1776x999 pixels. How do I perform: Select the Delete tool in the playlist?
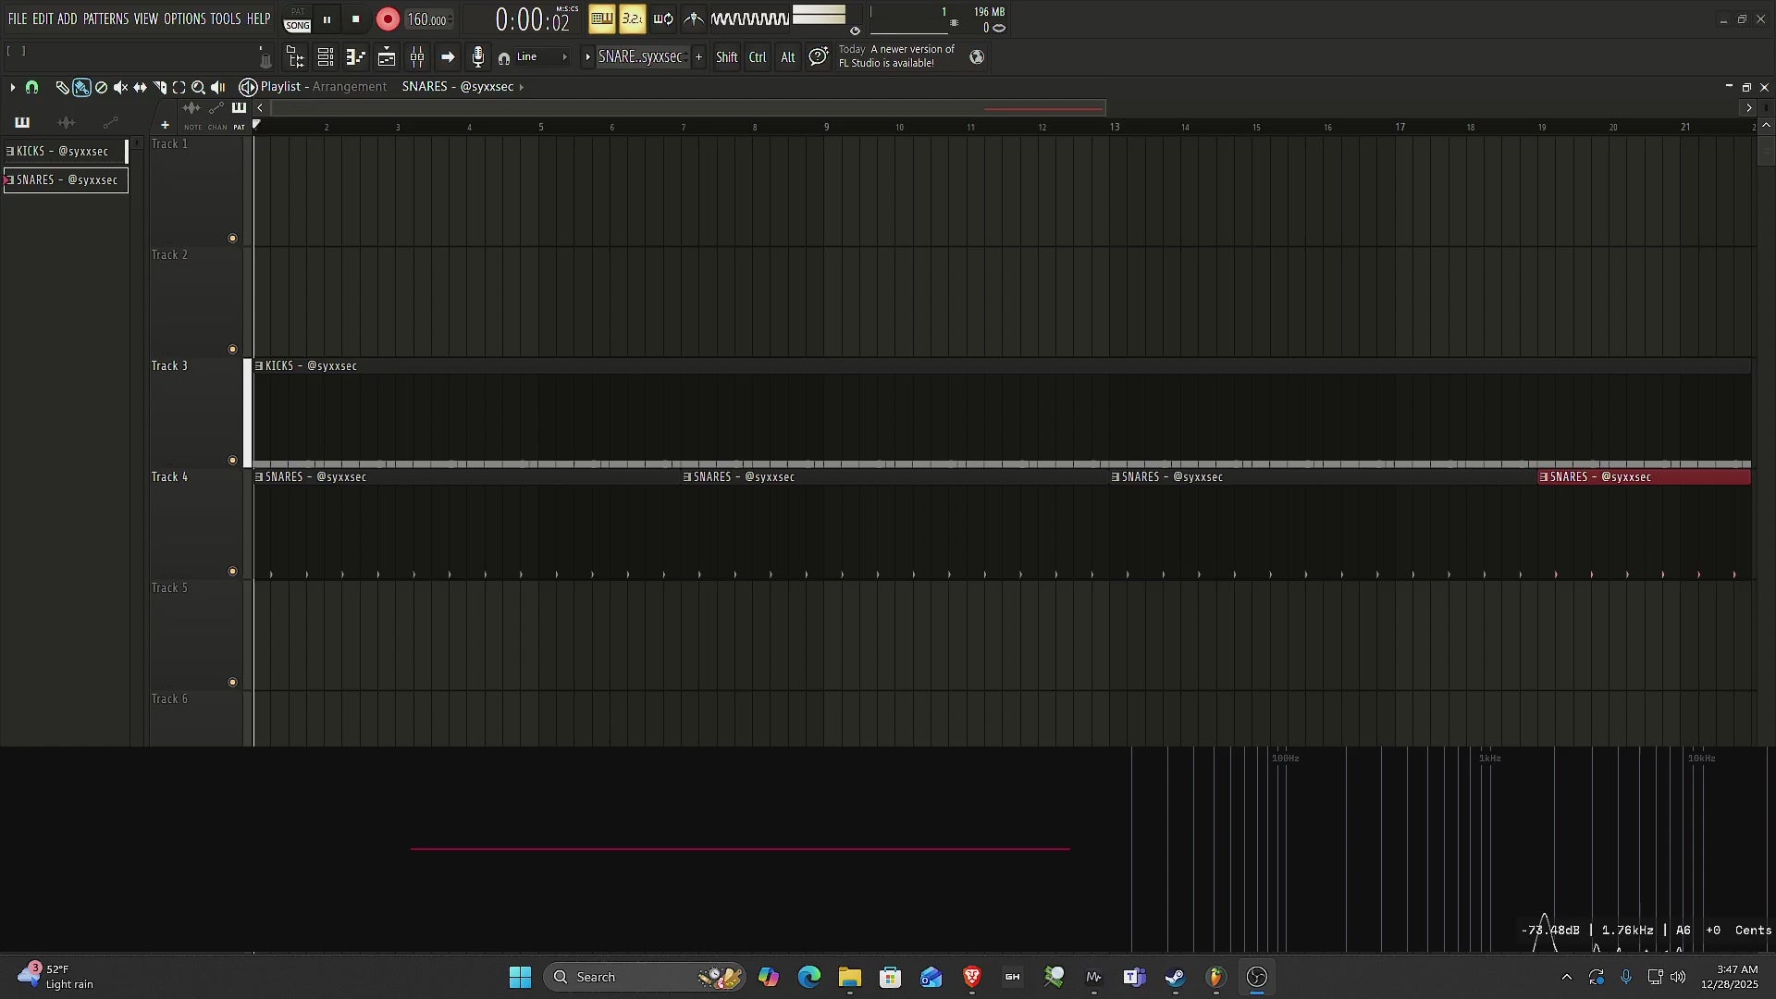[x=101, y=87]
